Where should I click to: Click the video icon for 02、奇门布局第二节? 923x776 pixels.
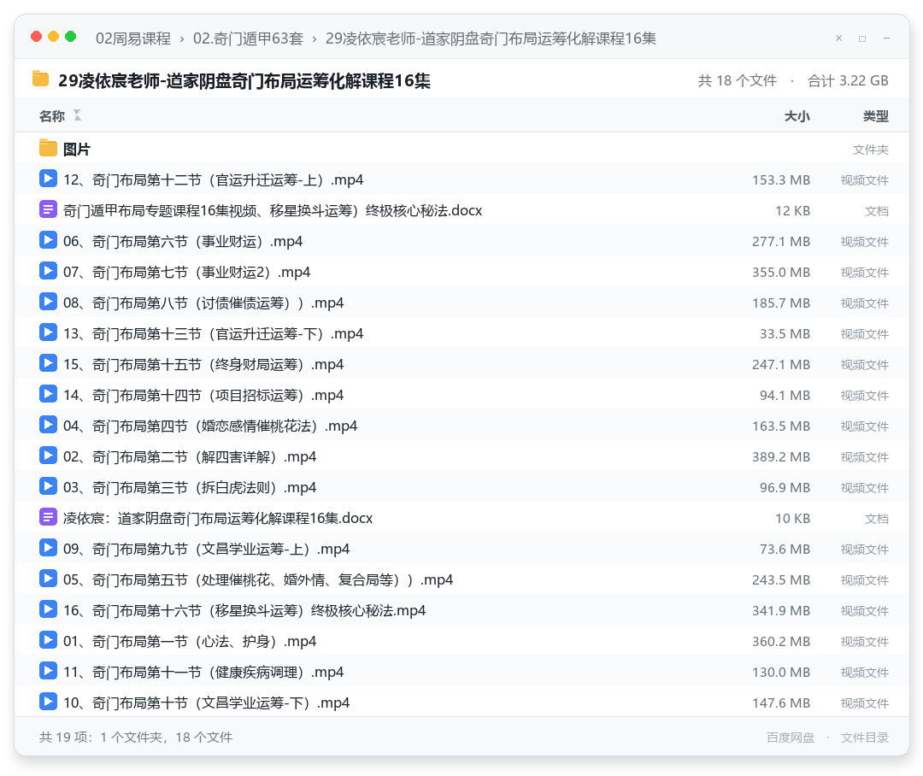48,456
